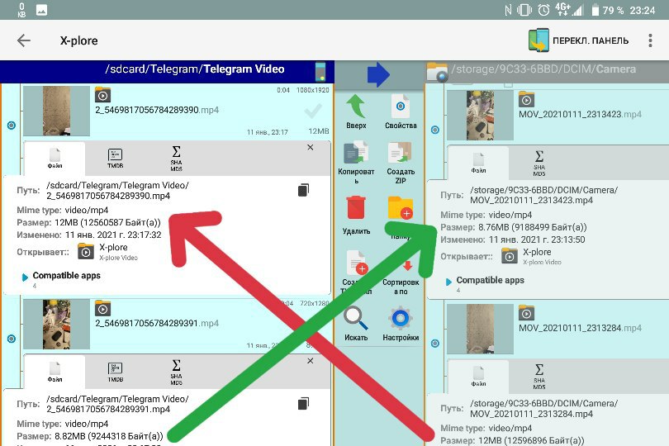Tap the new folder icon with plus
This screenshot has height=446, width=669.
point(401,207)
